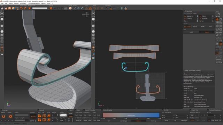Click Island Topo in Color Display
This screenshot has width=223, height=125.
(x=123, y=121)
